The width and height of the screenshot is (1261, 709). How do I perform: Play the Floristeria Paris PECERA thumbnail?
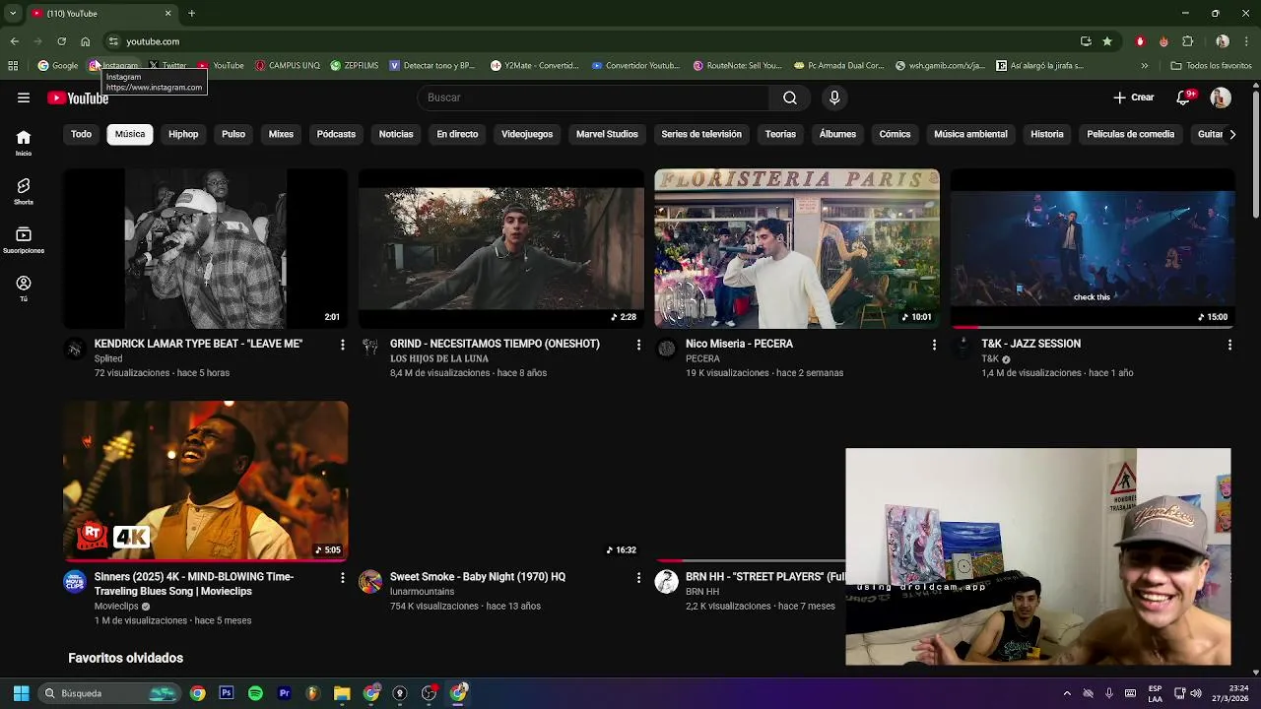click(x=797, y=248)
